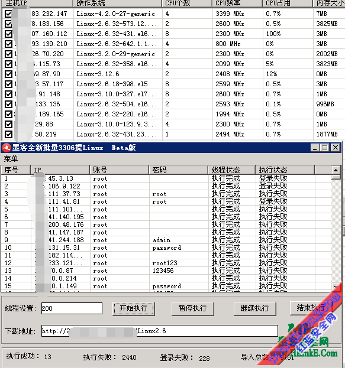Open the 菜单 menu
The height and width of the screenshot is (368, 345).
click(x=11, y=159)
